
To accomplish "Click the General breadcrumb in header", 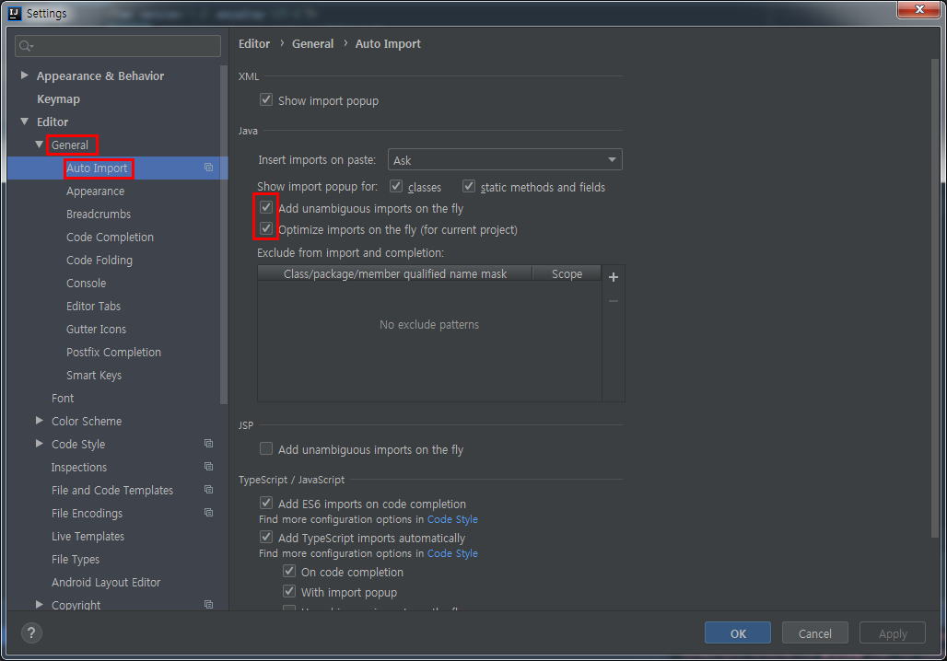I will [313, 43].
